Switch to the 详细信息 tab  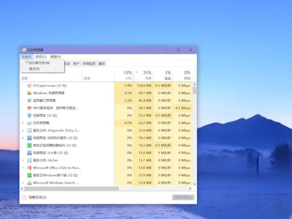point(89,64)
